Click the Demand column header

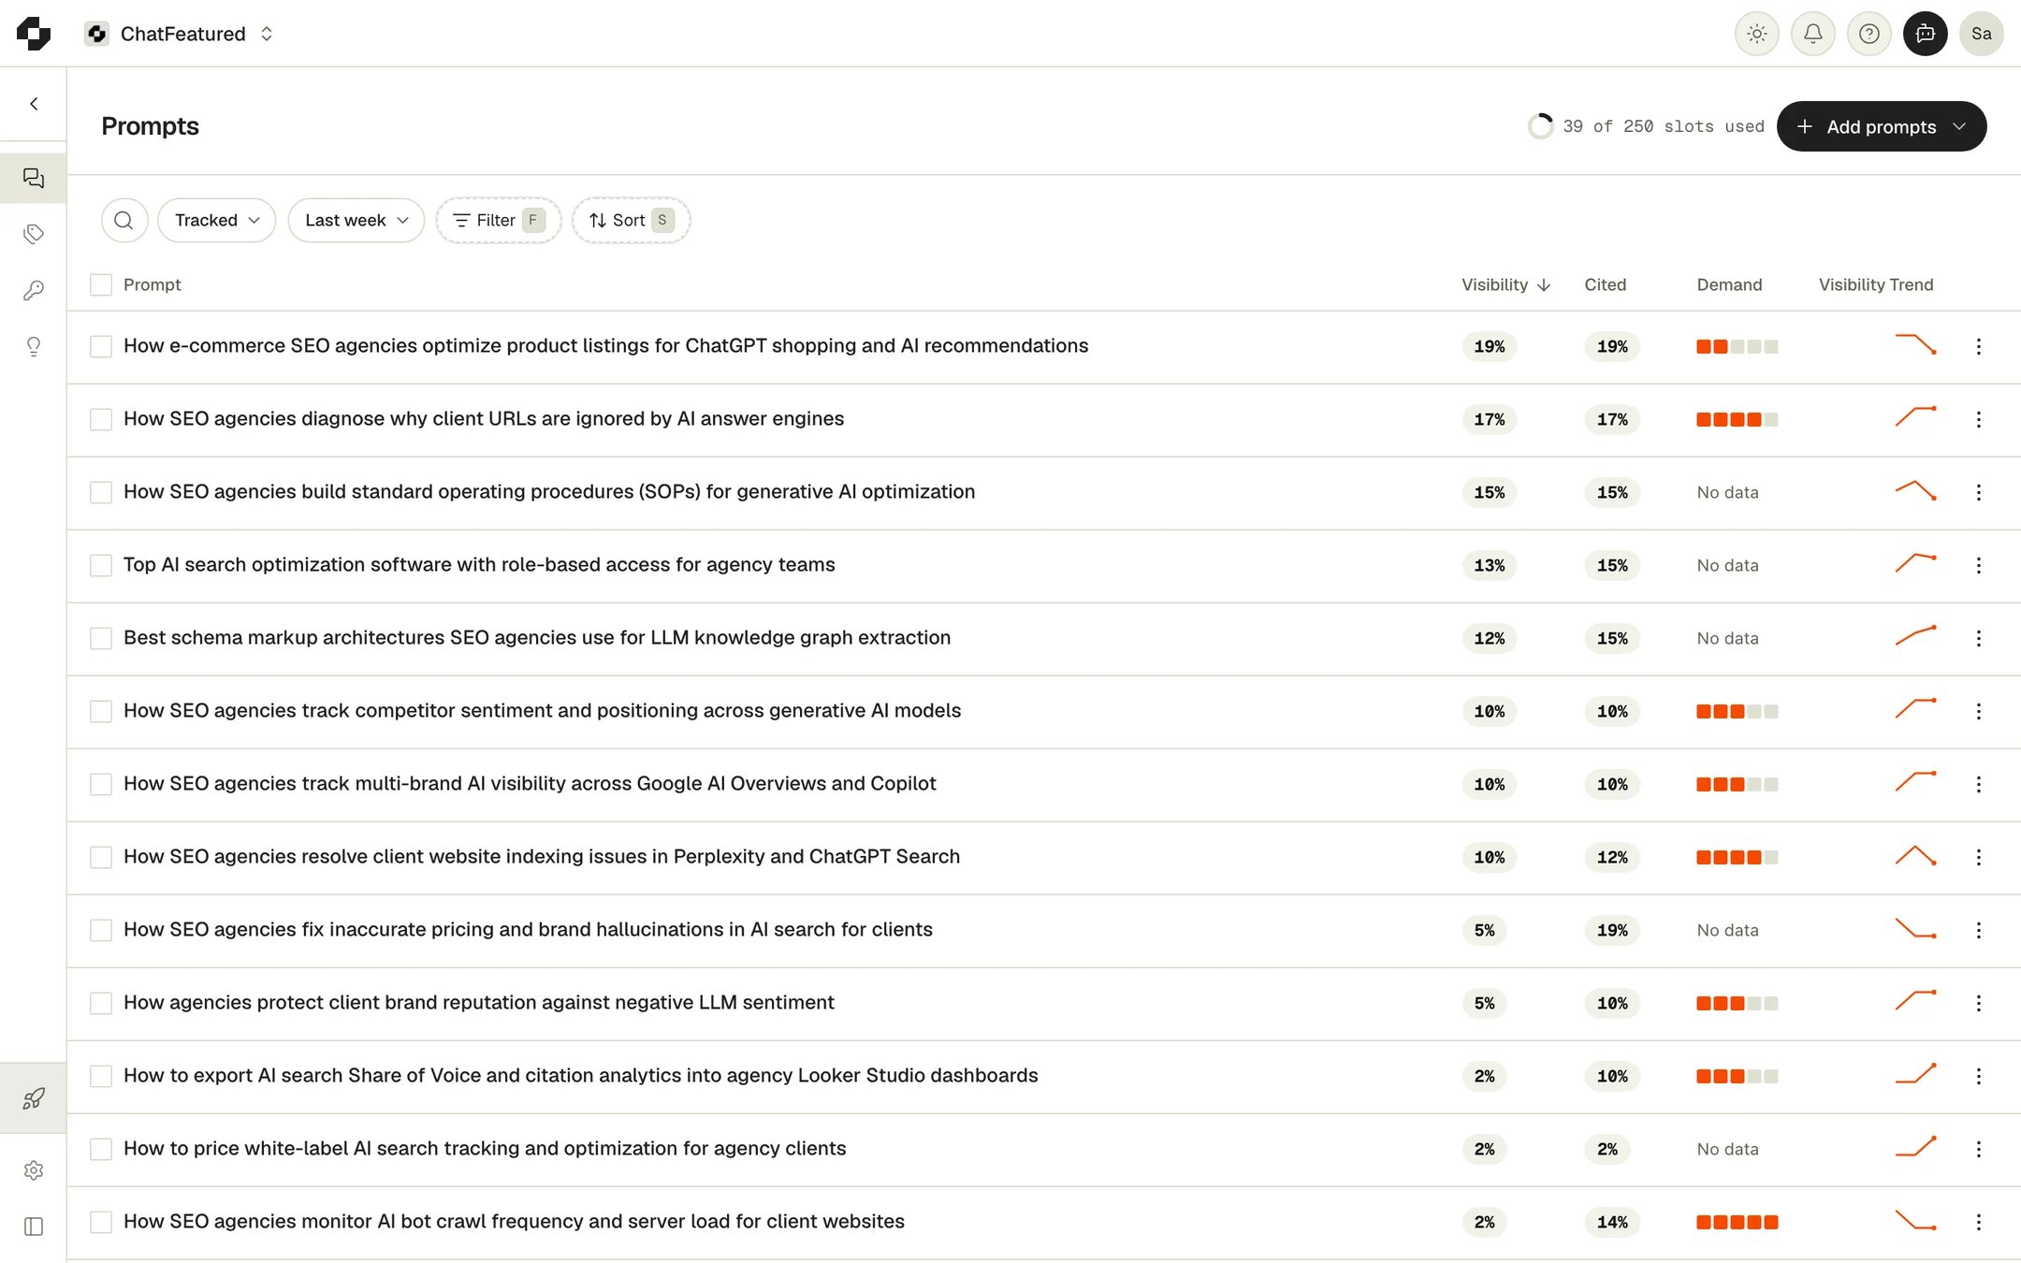coord(1729,284)
